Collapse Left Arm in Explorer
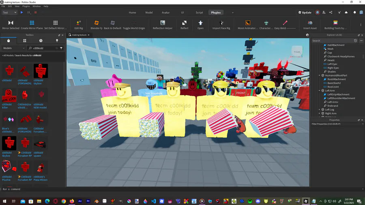 [x=320, y=91]
